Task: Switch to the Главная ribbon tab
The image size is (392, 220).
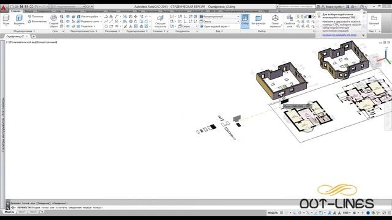Action: click(x=15, y=11)
